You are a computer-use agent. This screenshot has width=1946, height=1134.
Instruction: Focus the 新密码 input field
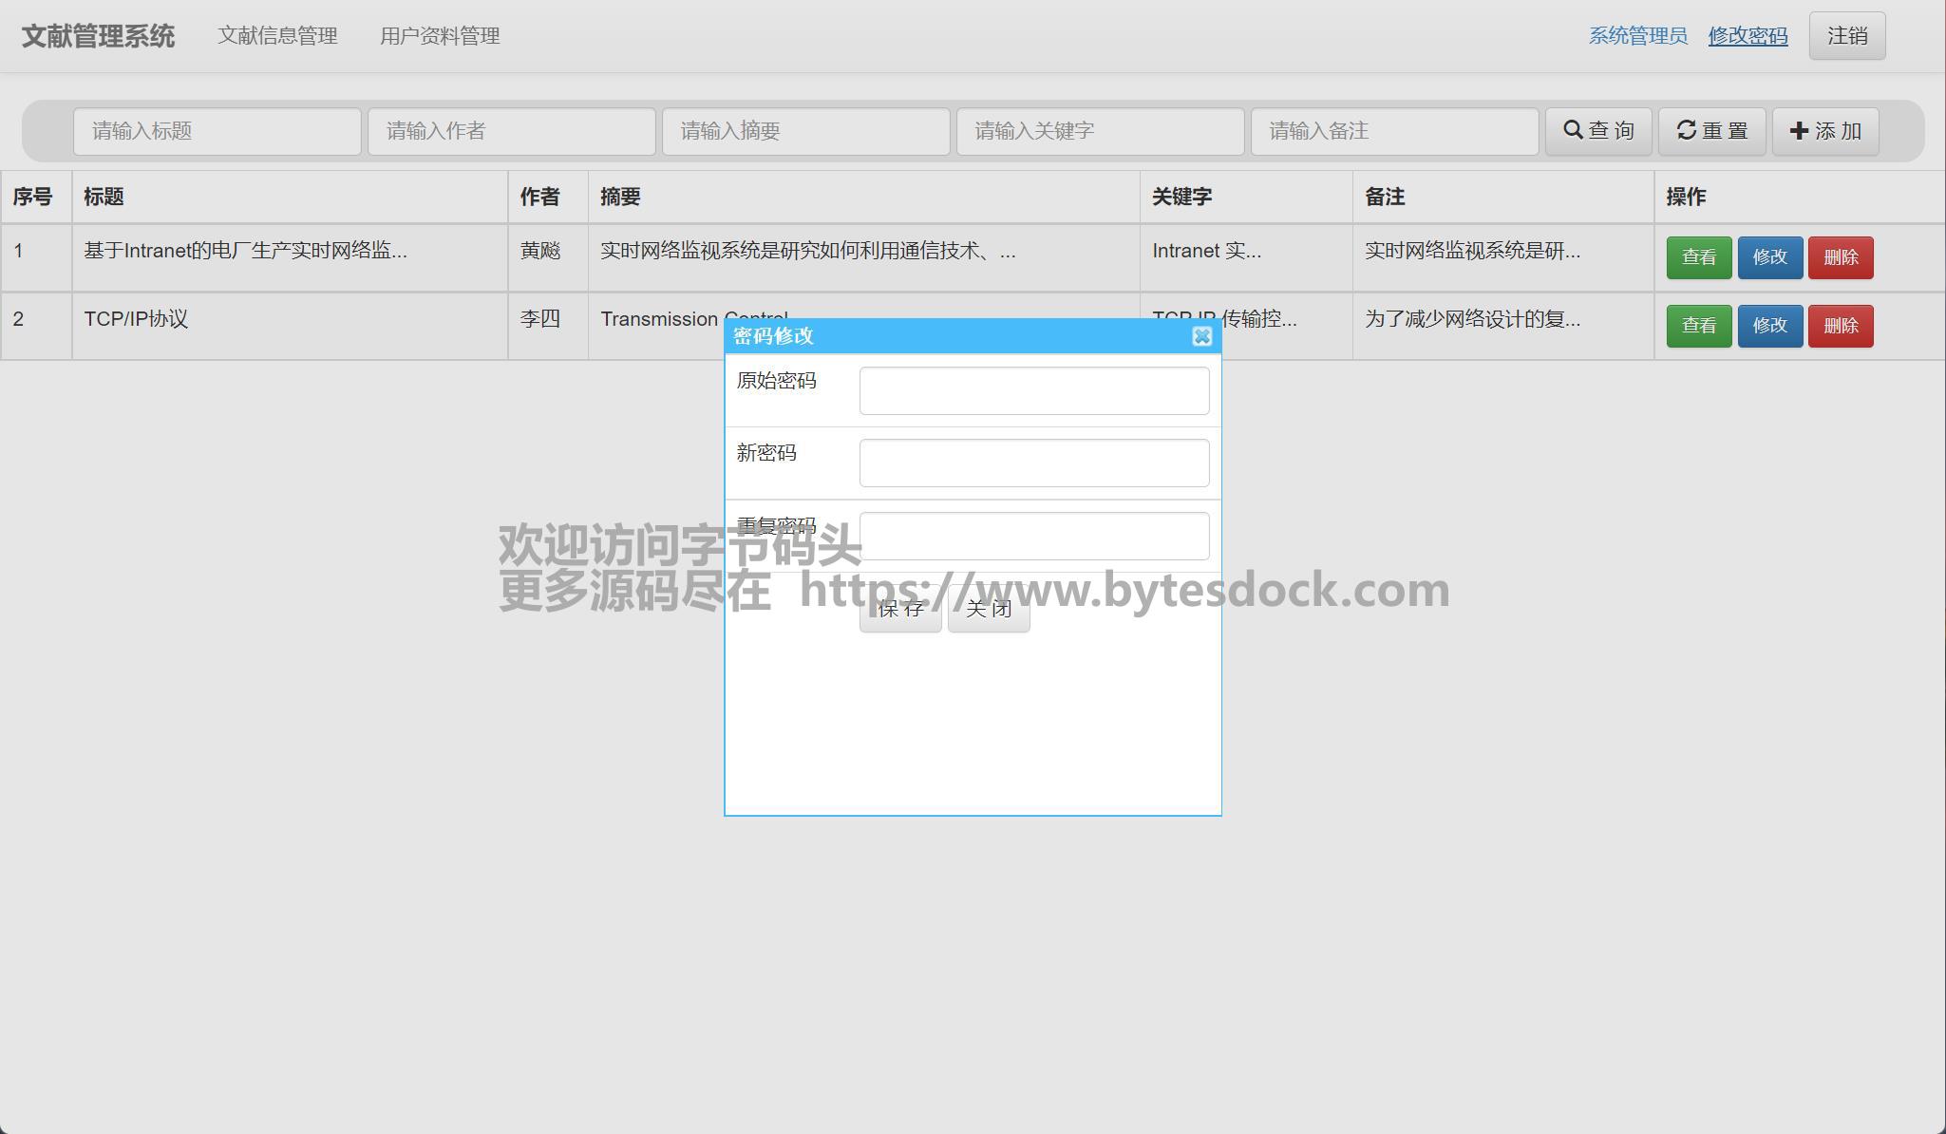(1033, 463)
